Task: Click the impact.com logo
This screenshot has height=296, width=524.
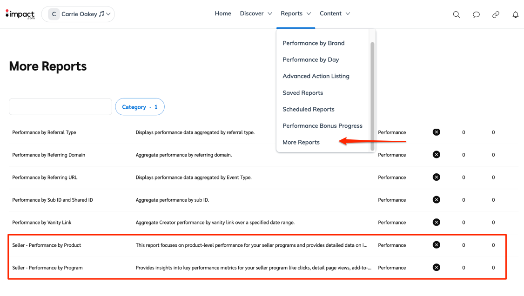Action: coord(20,14)
